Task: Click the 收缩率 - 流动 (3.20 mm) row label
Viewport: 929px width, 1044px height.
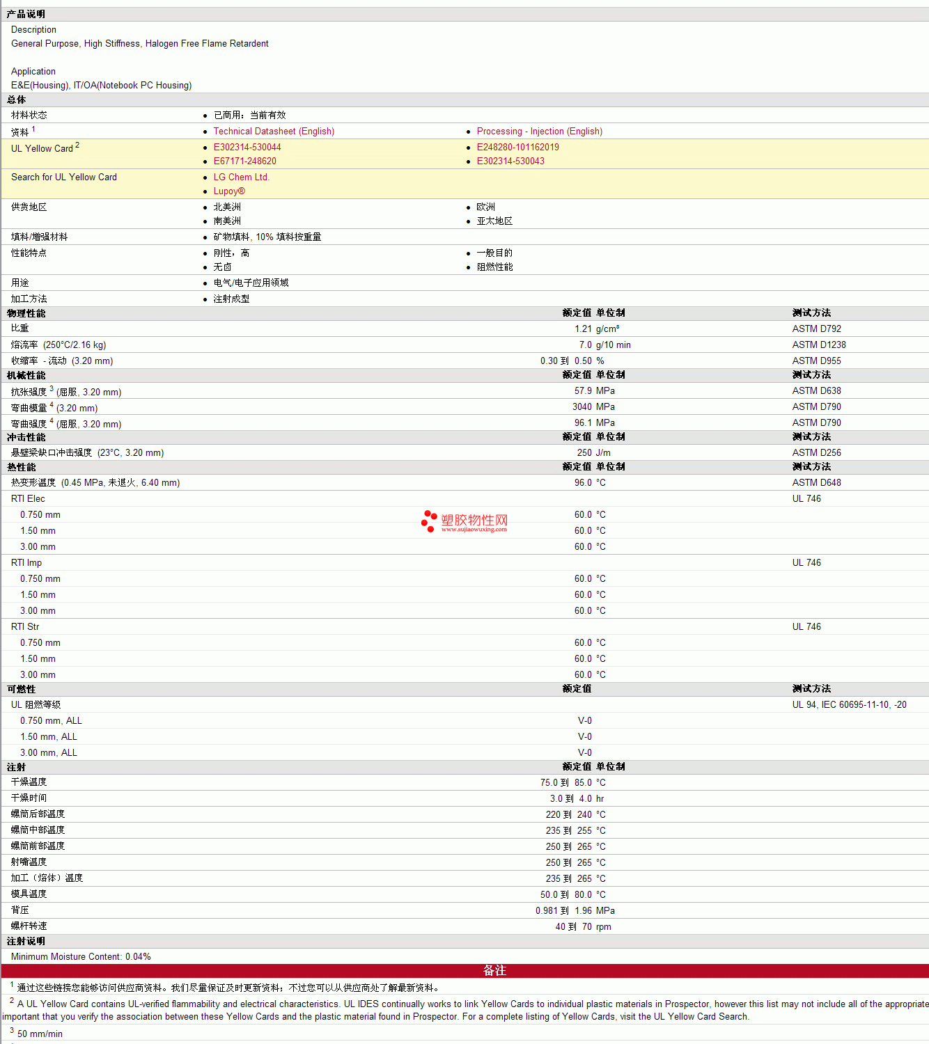Action: [61, 361]
